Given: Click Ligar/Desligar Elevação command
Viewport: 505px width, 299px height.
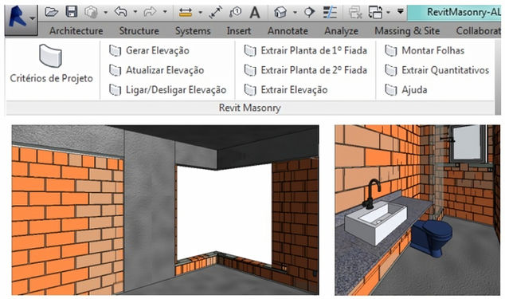Looking at the screenshot, I should click(x=167, y=90).
